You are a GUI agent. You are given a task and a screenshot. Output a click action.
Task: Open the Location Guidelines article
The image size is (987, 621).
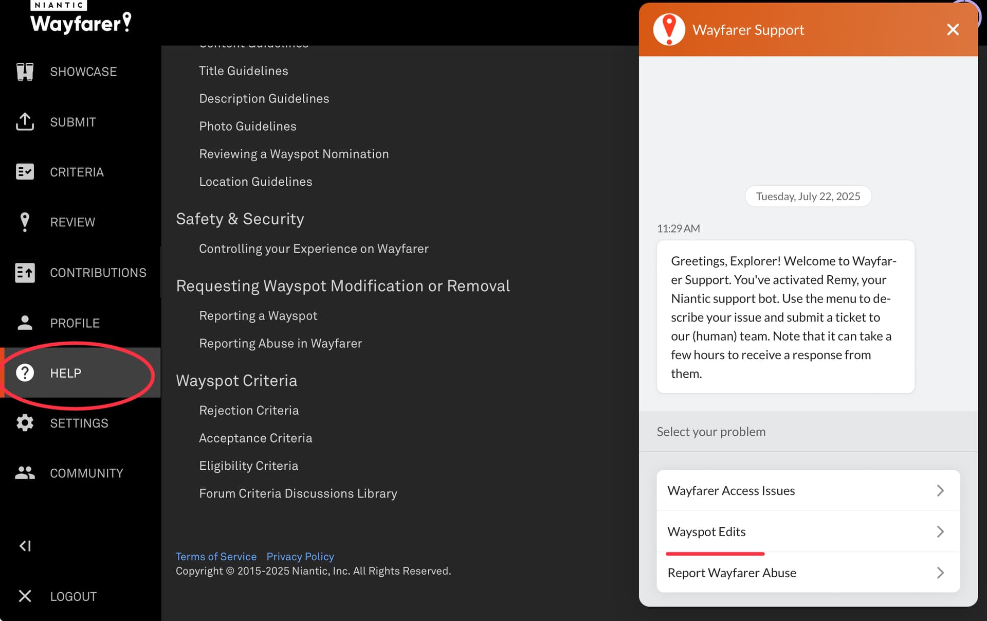(x=255, y=182)
